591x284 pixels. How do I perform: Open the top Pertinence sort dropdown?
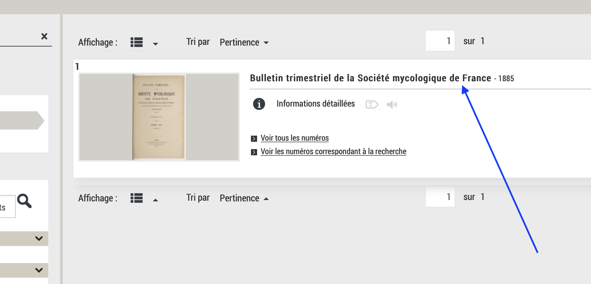point(244,42)
